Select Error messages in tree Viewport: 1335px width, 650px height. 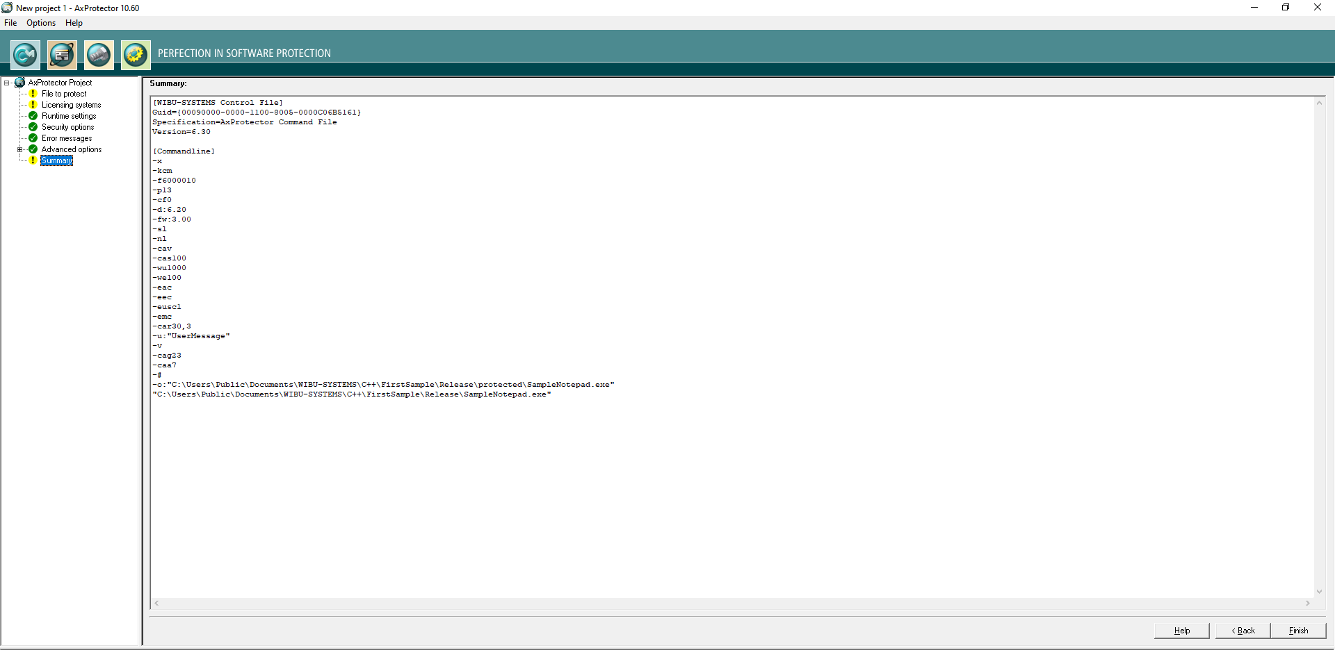67,138
